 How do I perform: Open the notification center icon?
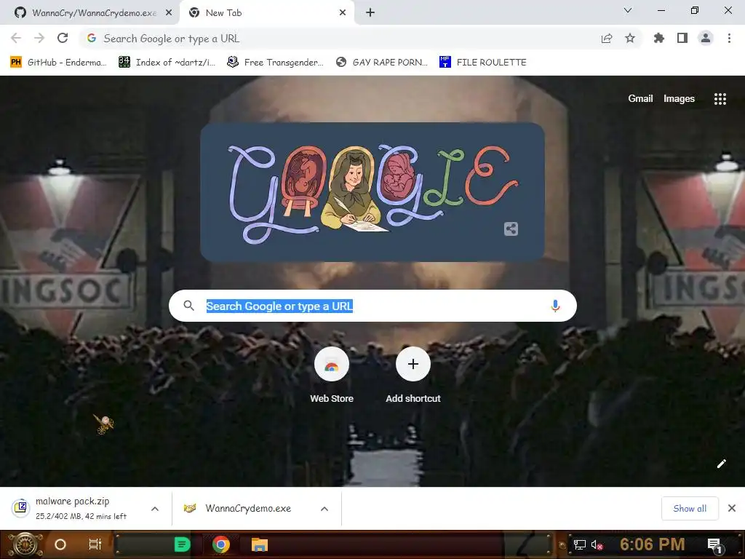tap(716, 545)
